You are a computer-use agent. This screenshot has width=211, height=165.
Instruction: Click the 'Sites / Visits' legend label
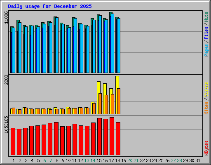pos(206,98)
